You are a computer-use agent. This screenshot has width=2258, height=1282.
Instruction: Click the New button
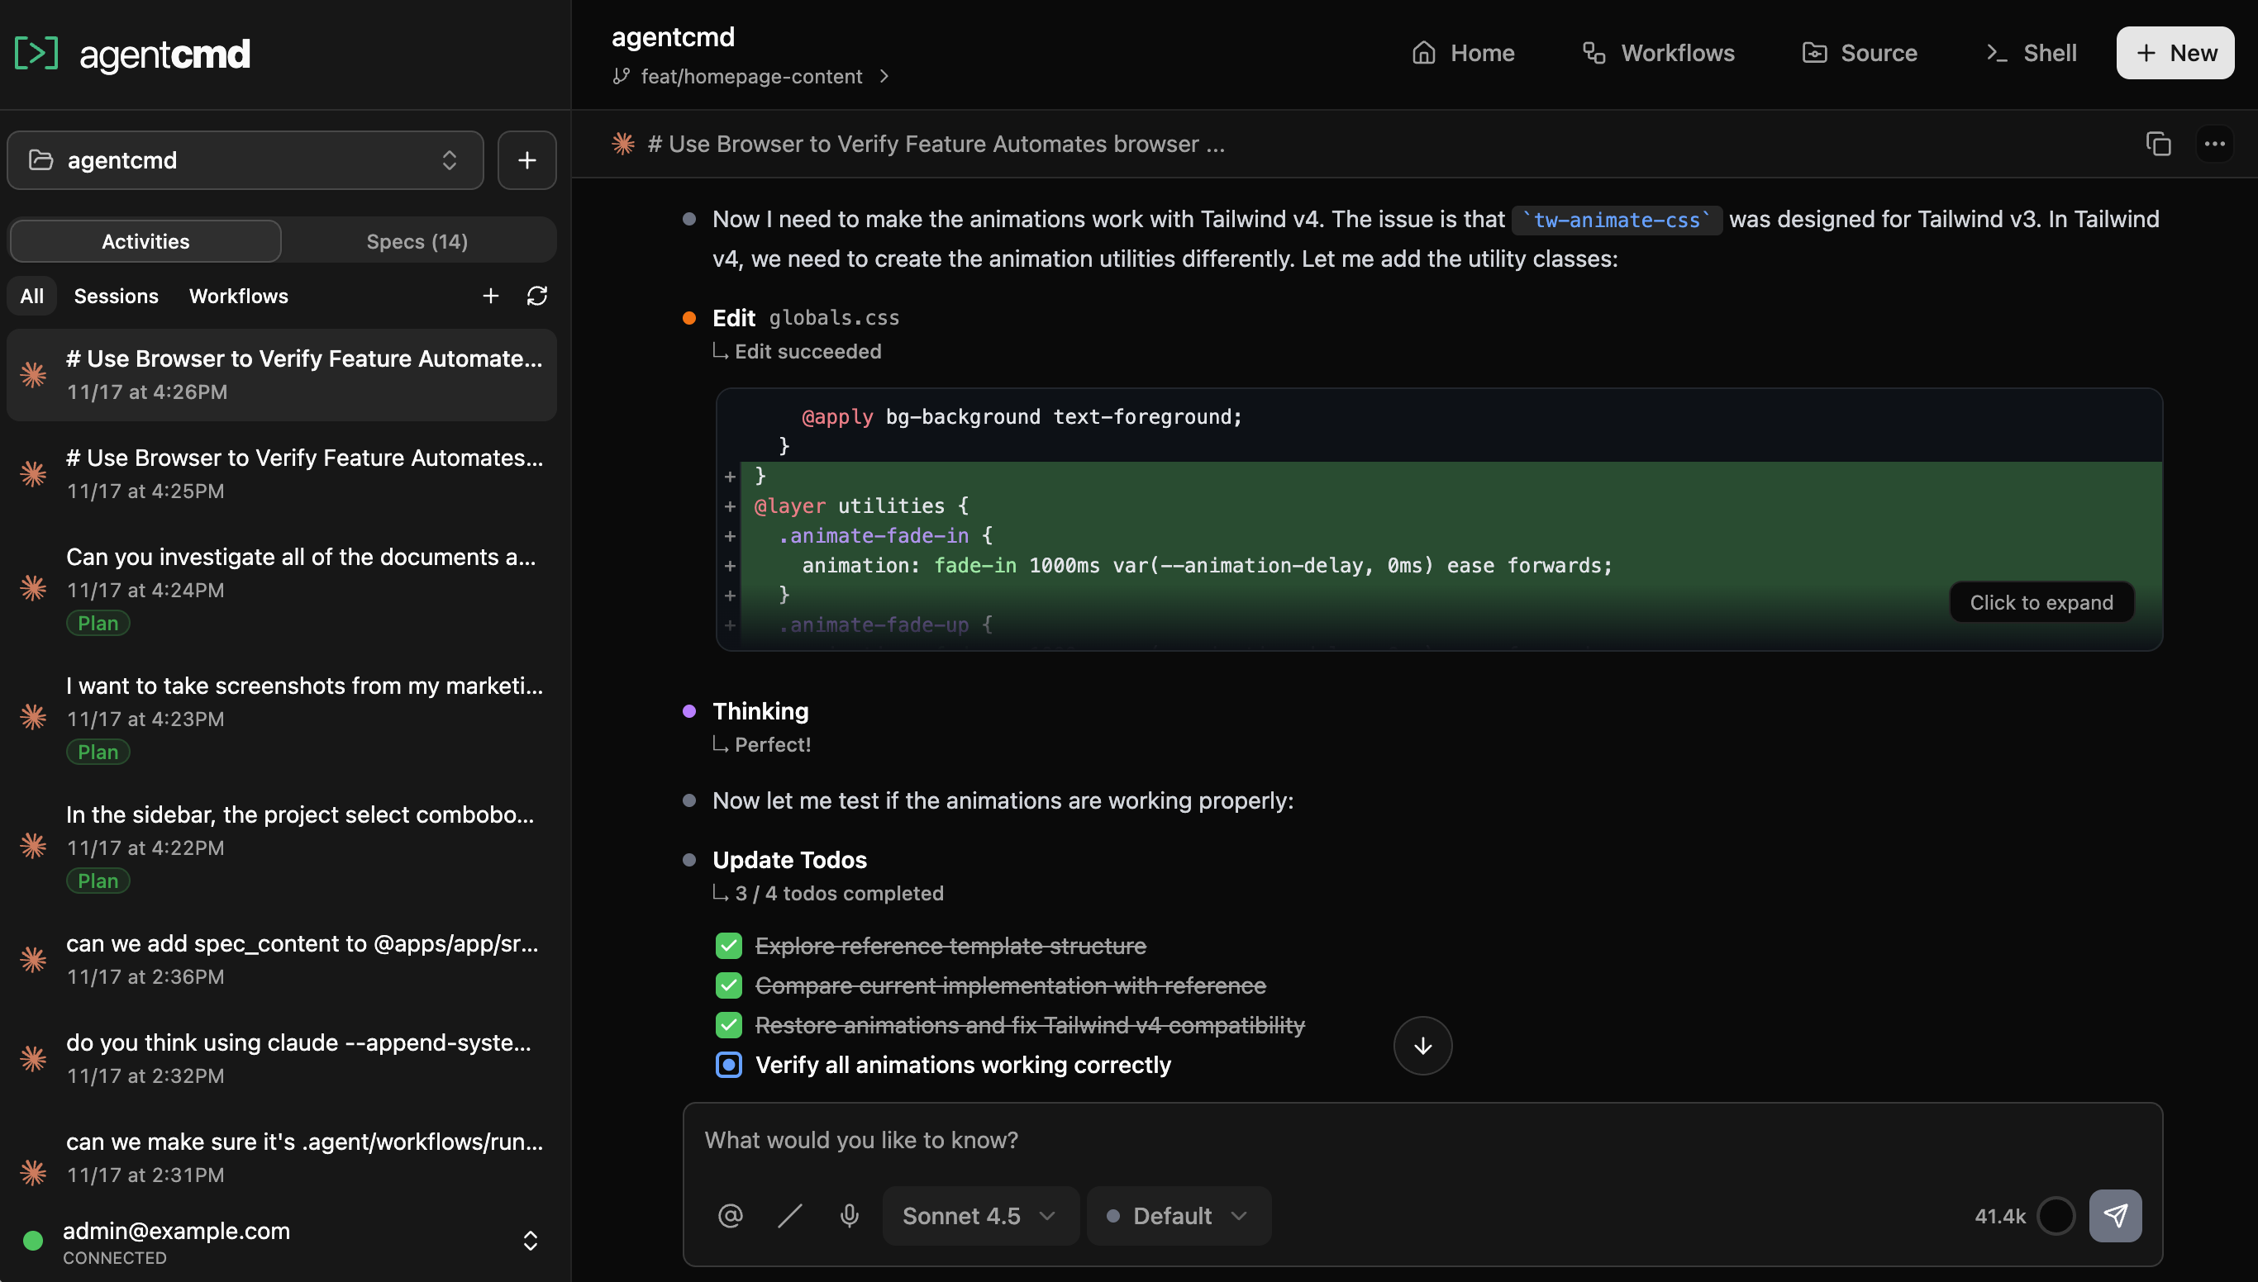click(x=2175, y=52)
